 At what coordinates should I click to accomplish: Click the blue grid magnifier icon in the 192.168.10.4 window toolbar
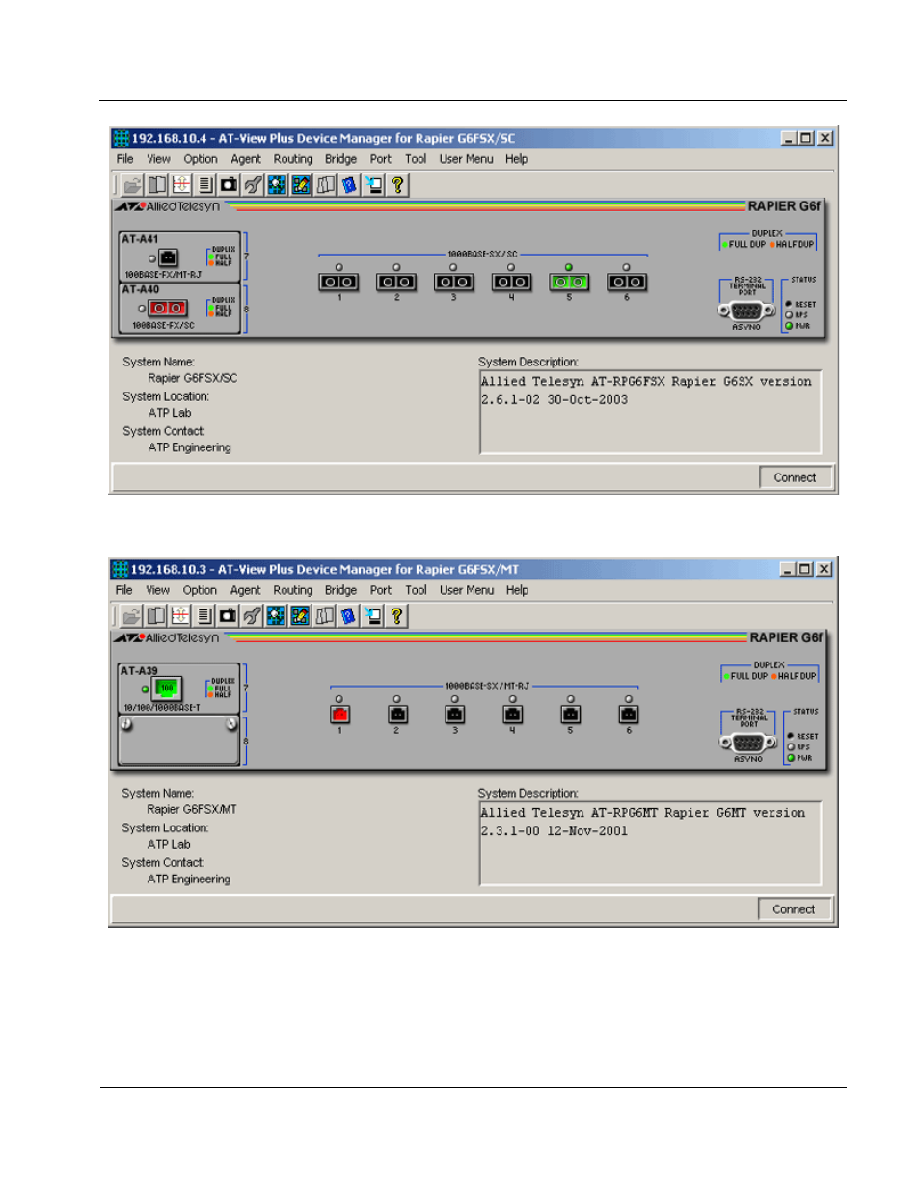tap(277, 184)
